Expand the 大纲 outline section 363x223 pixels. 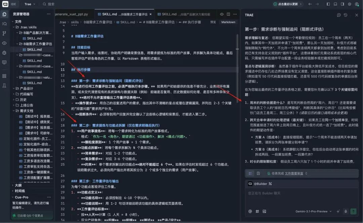click(12, 185)
